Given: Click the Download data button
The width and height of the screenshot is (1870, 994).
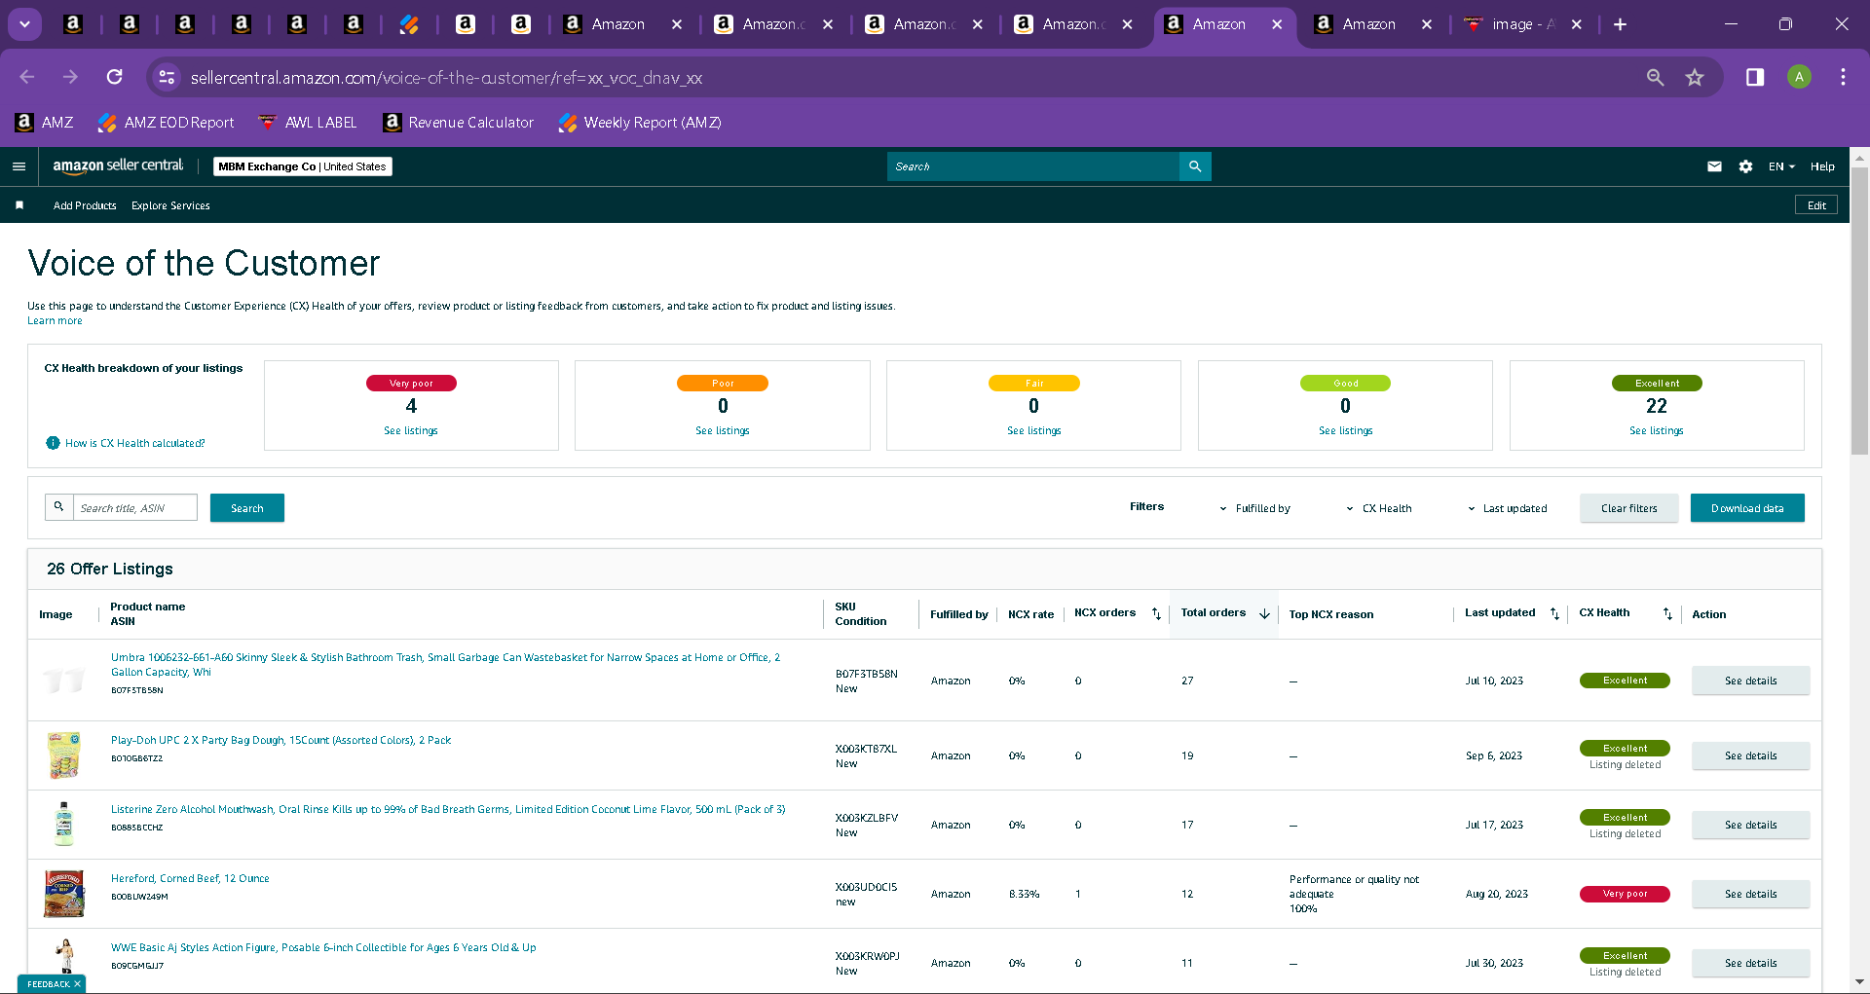Looking at the screenshot, I should (1747, 508).
